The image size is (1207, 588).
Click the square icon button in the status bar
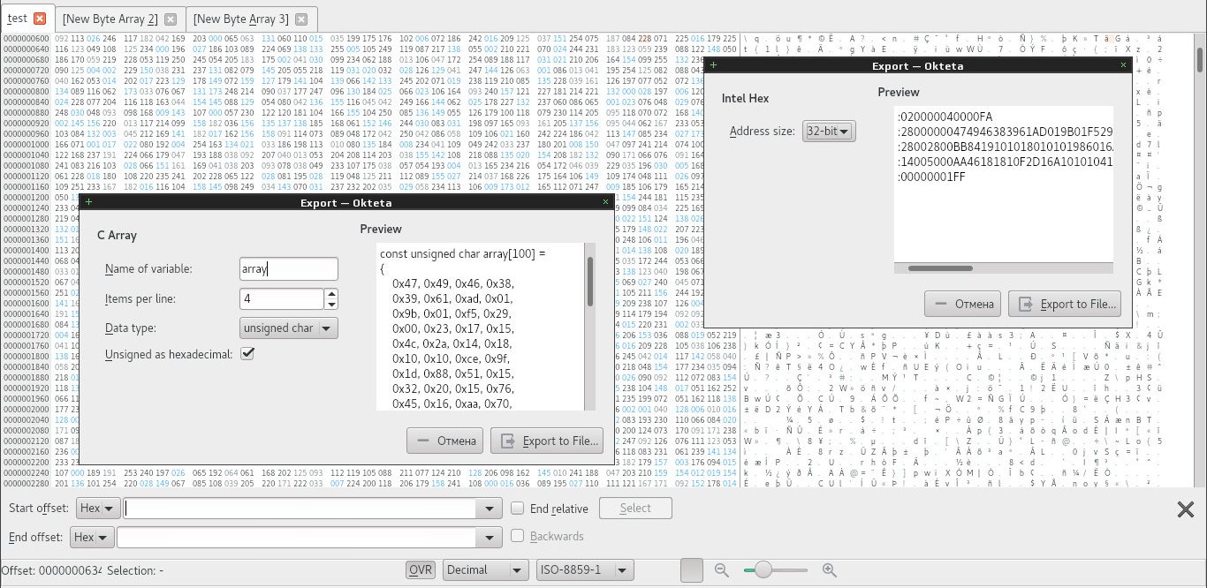(x=691, y=570)
